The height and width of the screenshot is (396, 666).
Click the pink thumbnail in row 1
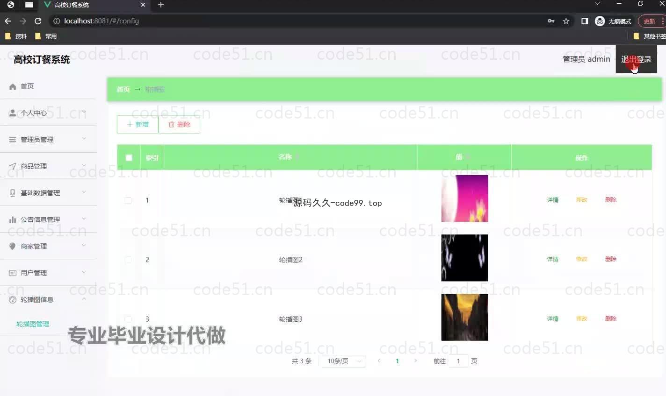coord(464,198)
